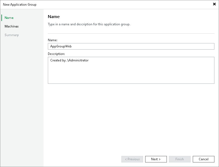
Task: Open the Summary wizard step
Action: (x=12, y=35)
